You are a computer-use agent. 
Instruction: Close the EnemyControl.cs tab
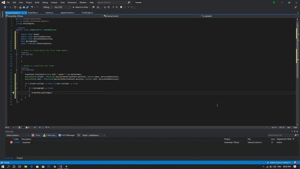coord(25,13)
